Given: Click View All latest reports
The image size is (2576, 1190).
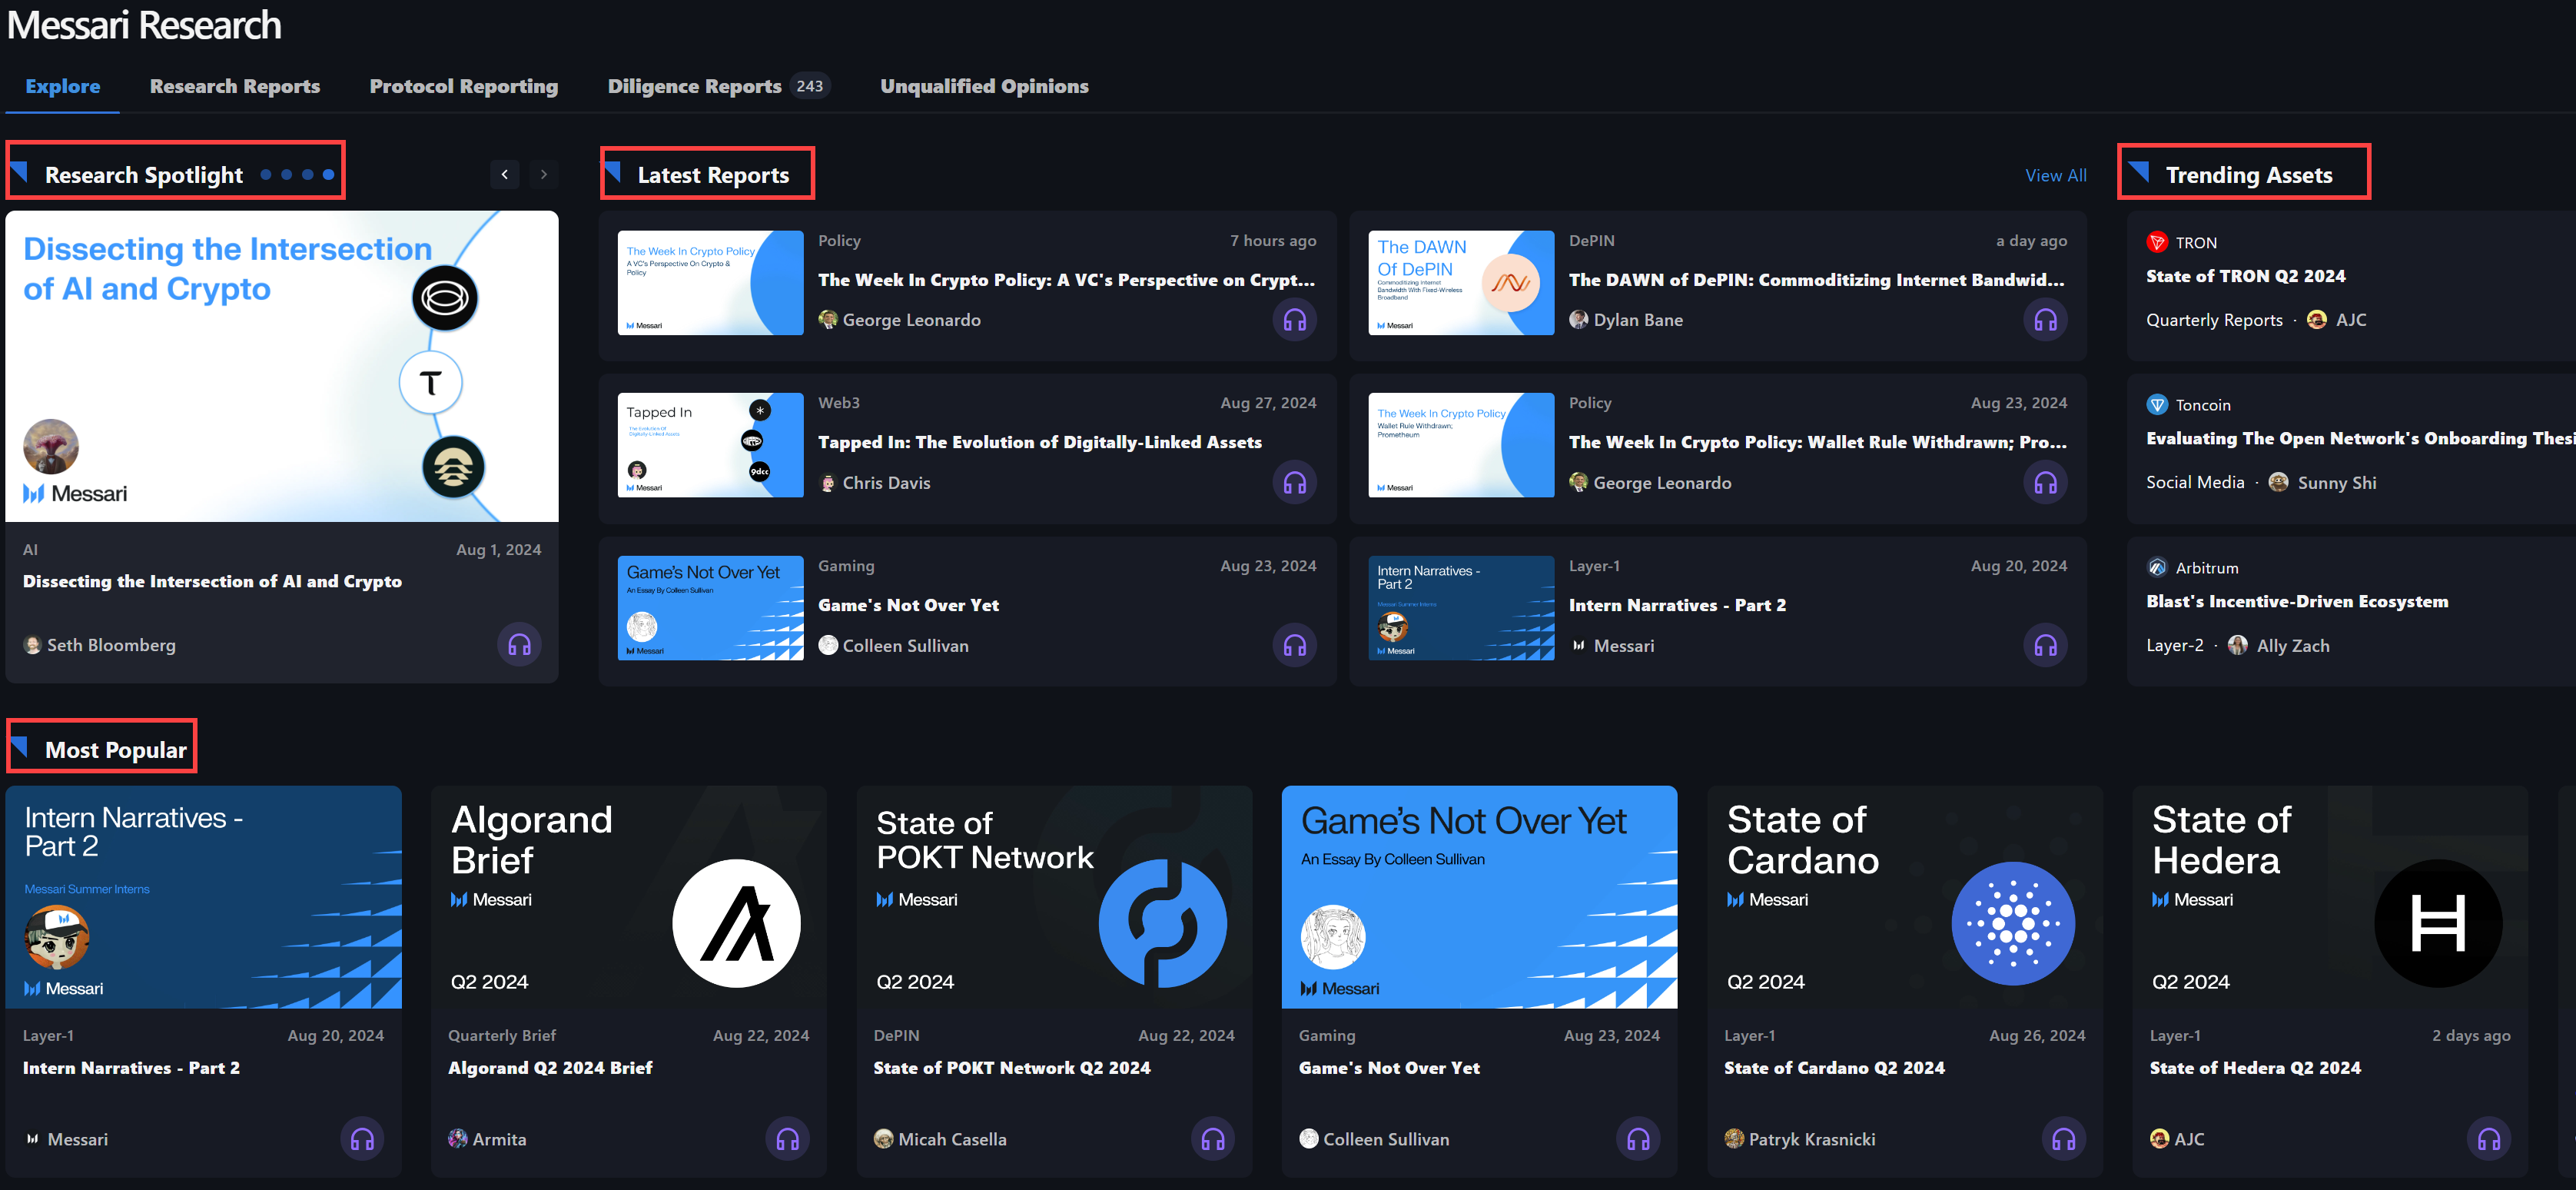Looking at the screenshot, I should coord(2055,175).
